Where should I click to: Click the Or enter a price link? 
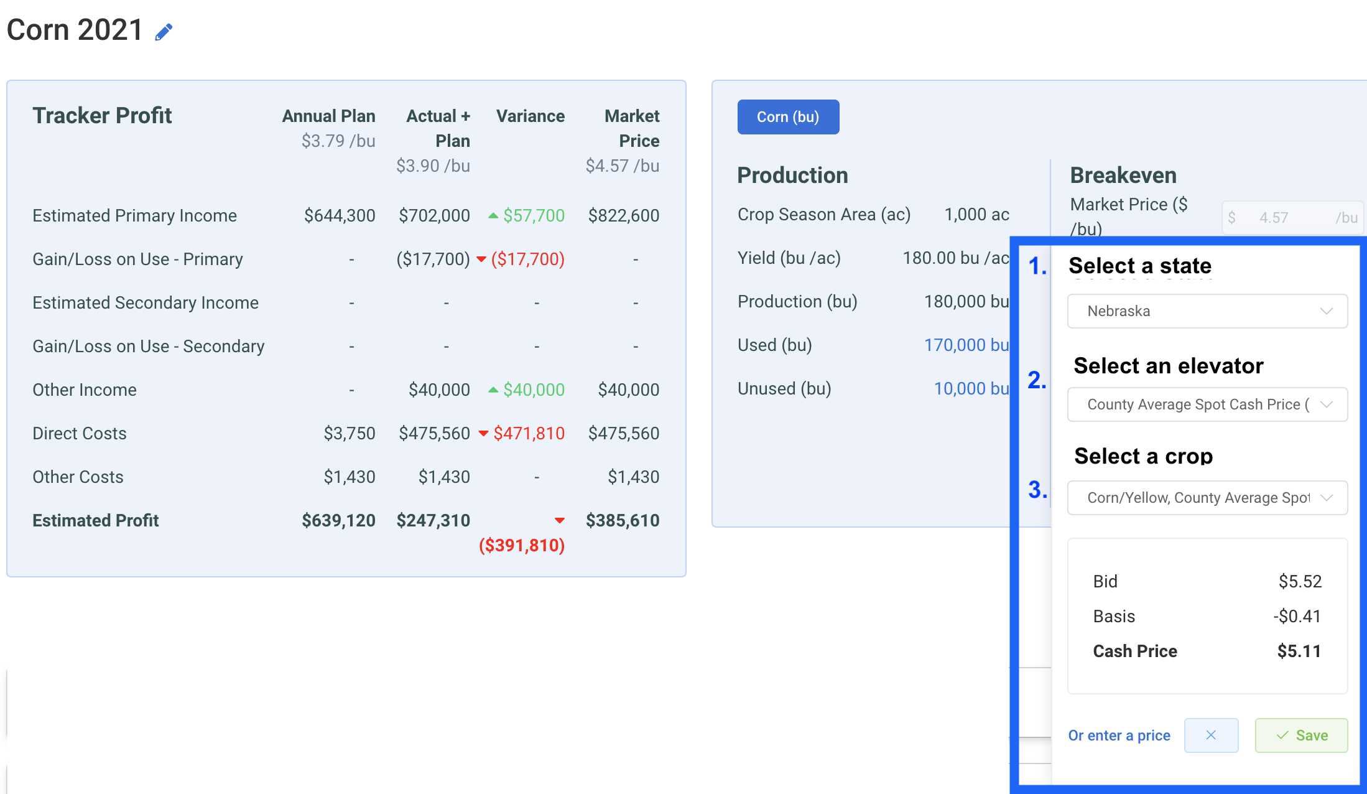pos(1119,736)
